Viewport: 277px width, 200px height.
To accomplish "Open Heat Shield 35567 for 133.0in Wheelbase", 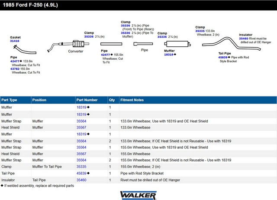I will [81, 128].
